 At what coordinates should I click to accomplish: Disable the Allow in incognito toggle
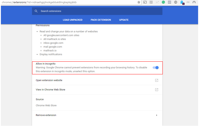tap(156, 68)
